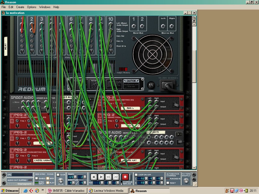Image resolution: width=259 pixels, height=194 pixels.
Task: Click the signature numerator stepper
Action: (x=73, y=183)
